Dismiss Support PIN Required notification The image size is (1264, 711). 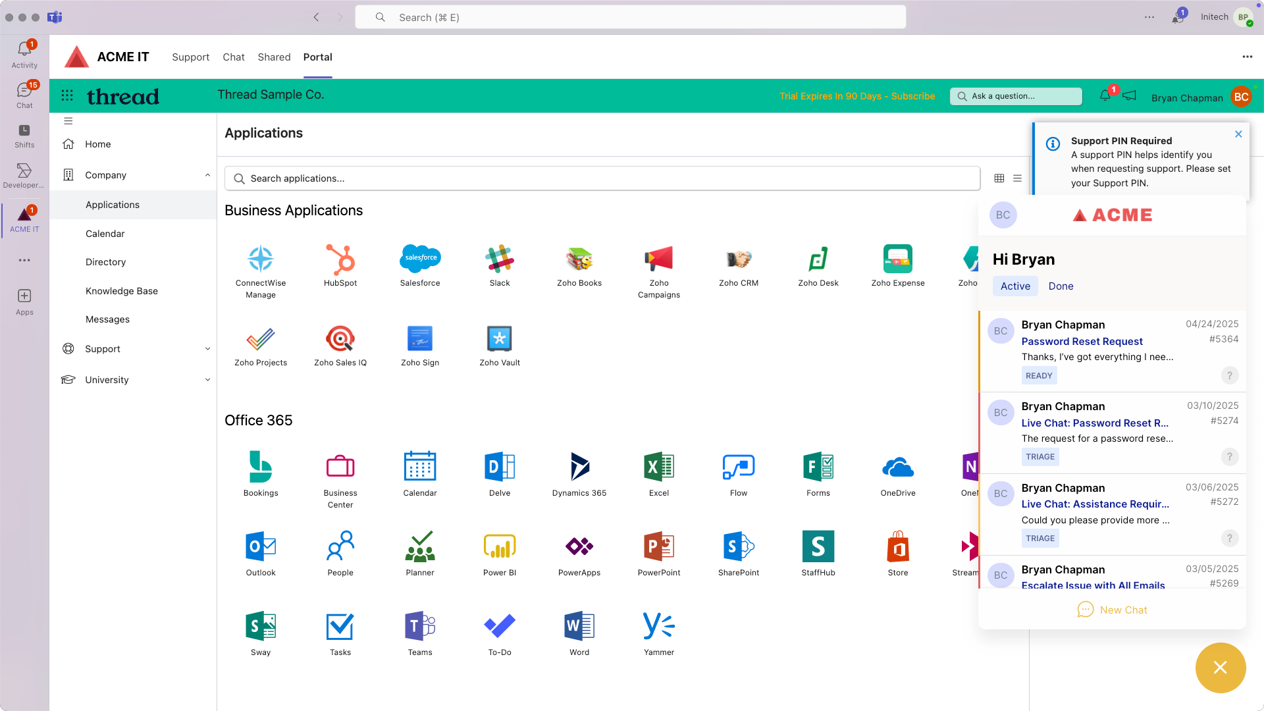(x=1238, y=134)
